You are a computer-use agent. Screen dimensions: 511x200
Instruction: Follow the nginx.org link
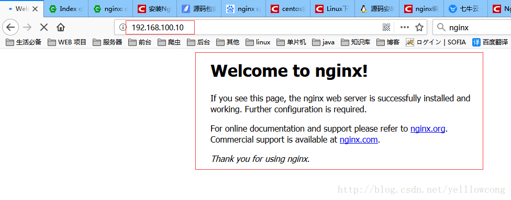pos(428,129)
